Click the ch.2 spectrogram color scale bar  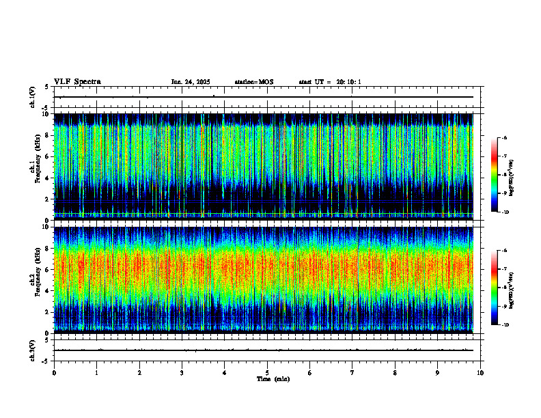(494, 288)
